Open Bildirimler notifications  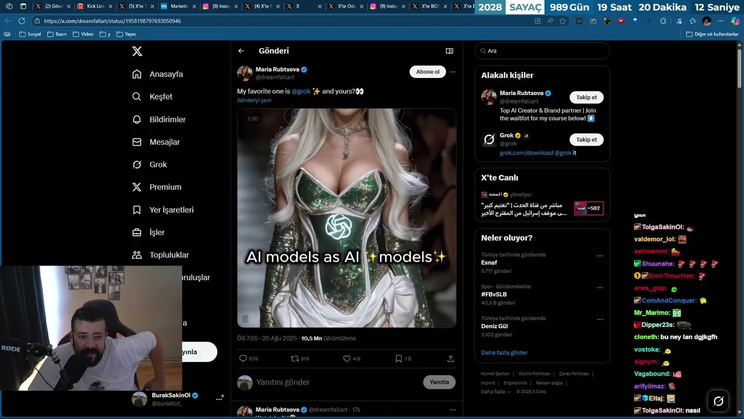[x=159, y=119]
